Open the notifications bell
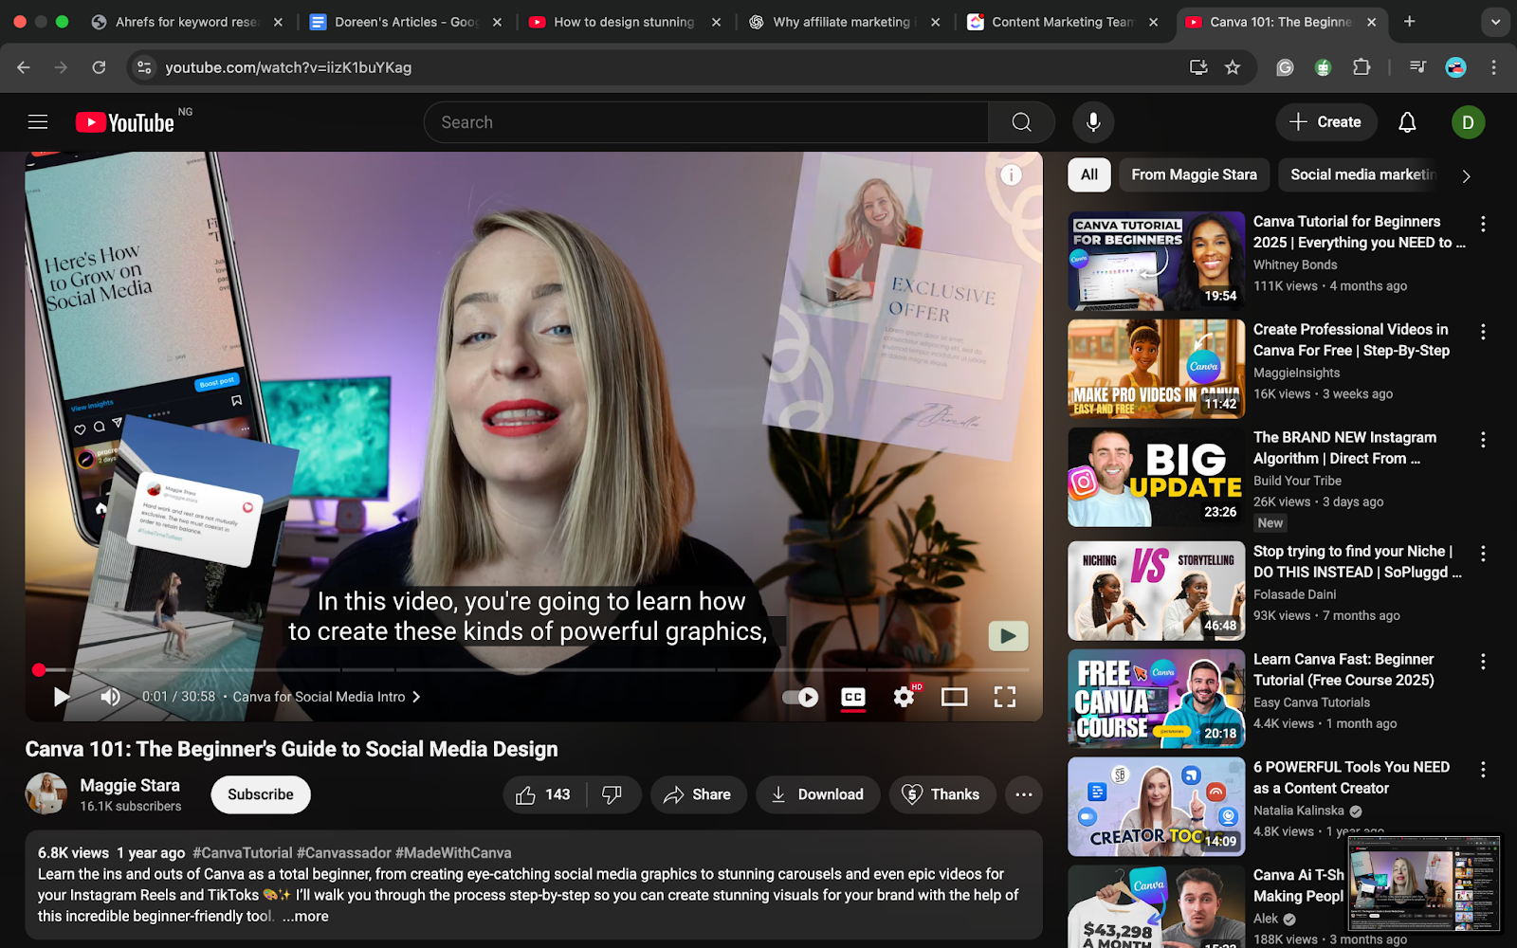 pos(1407,122)
